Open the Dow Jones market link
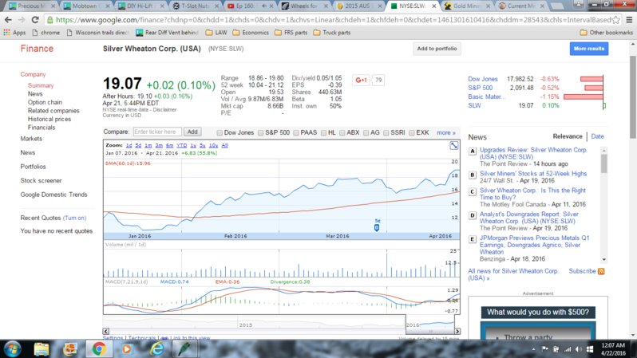This screenshot has width=637, height=358. click(x=483, y=79)
